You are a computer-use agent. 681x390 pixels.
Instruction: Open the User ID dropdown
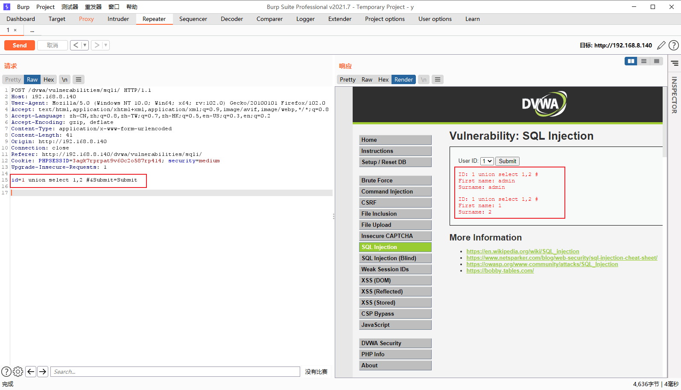(x=487, y=161)
